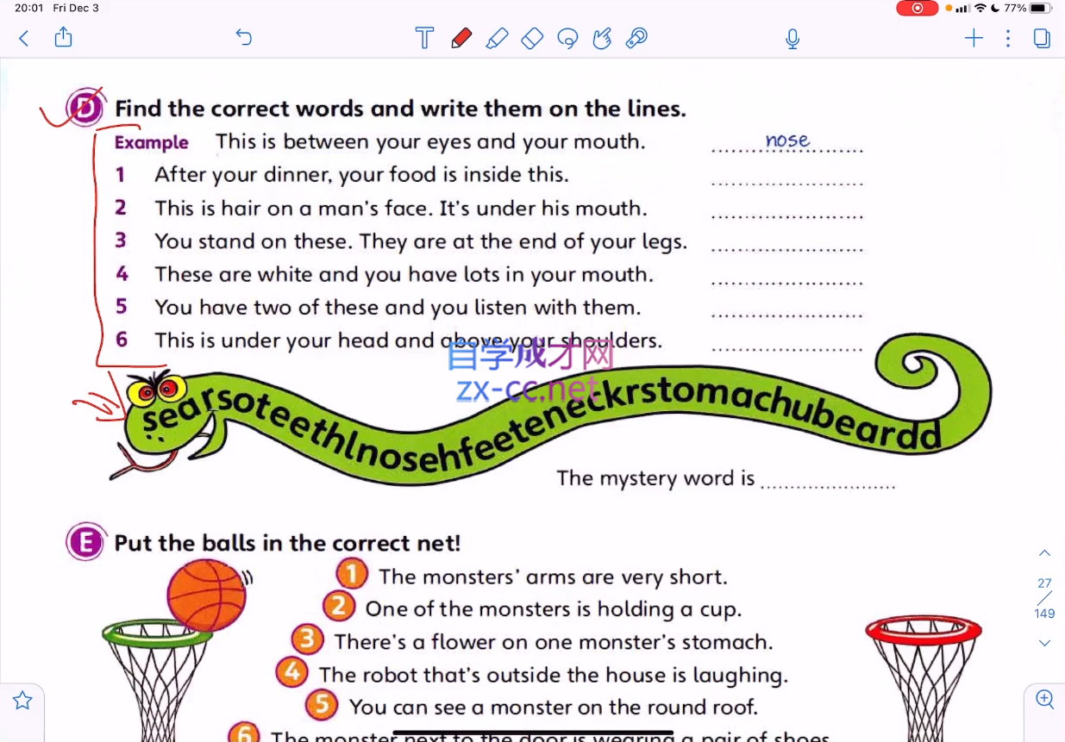Image resolution: width=1065 pixels, height=742 pixels.
Task: Select the red Pen tool
Action: point(461,38)
